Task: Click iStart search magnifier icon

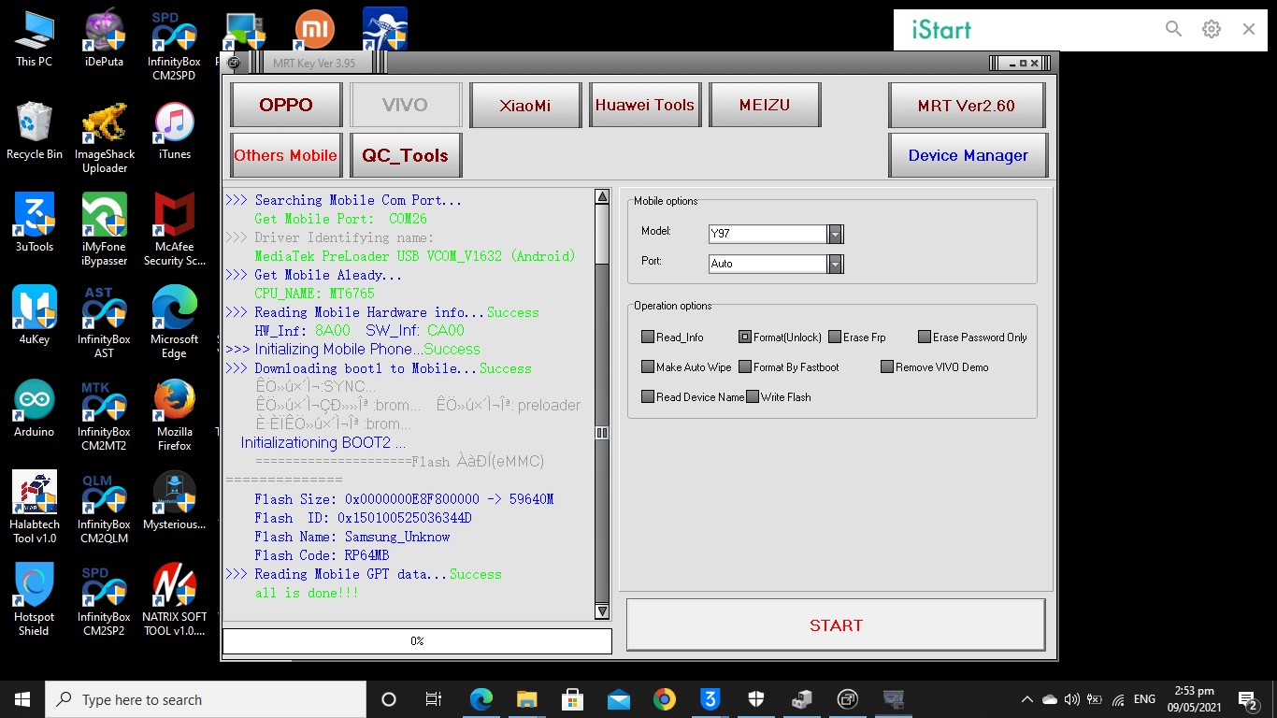Action: click(1173, 29)
